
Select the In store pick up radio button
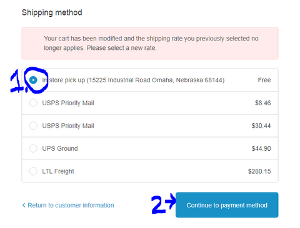33,80
